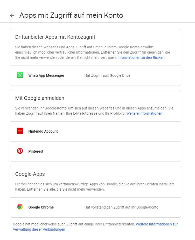195x240 pixels.
Task: Click the Pinterest logo icon
Action: point(20,151)
